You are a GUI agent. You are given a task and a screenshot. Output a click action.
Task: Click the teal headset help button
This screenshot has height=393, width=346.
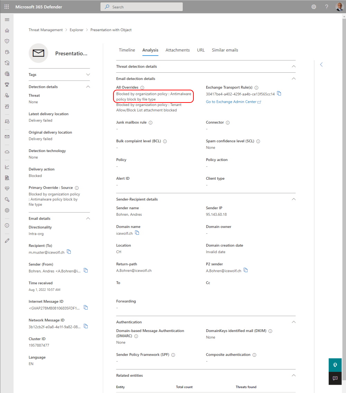pyautogui.click(x=335, y=365)
